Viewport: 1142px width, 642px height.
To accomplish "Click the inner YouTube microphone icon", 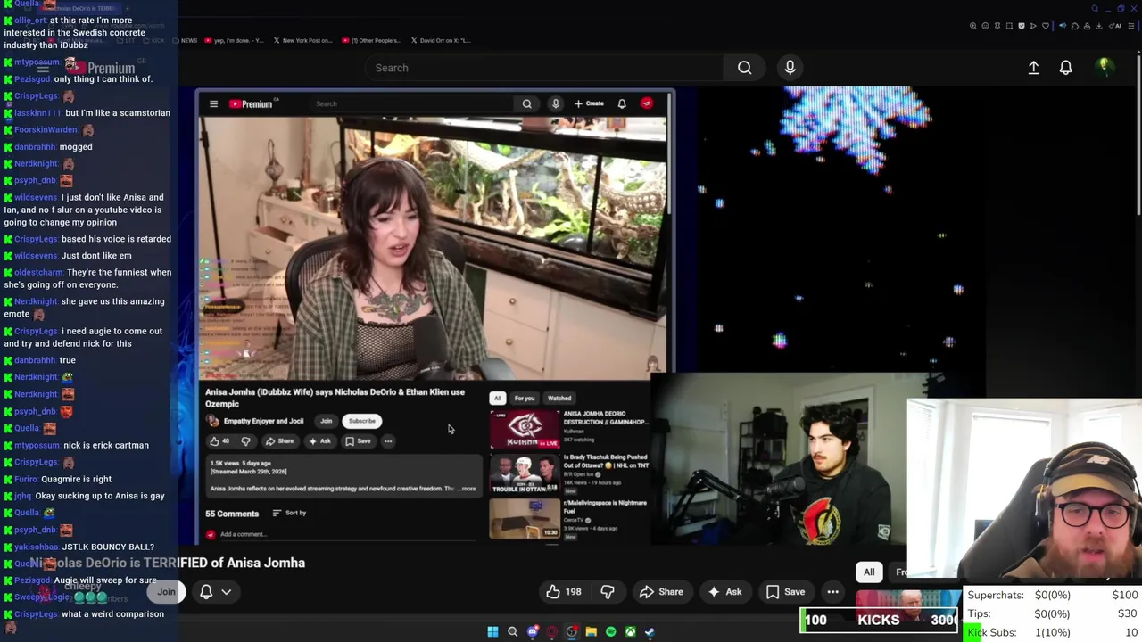I will click(x=555, y=104).
